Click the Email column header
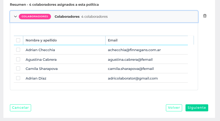220x121 pixels. [x=113, y=40]
